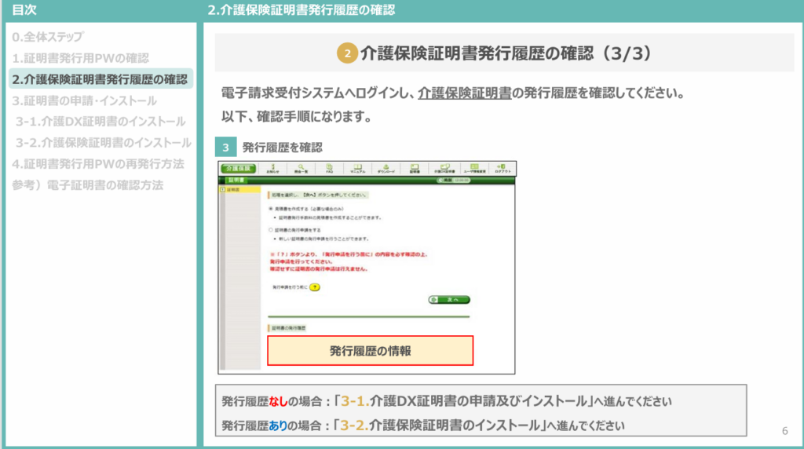Click the 証明書 green section title
This screenshot has height=449, width=804.
(x=236, y=181)
